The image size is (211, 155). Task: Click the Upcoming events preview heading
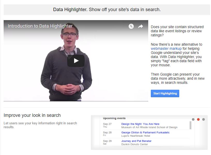tap(114, 118)
